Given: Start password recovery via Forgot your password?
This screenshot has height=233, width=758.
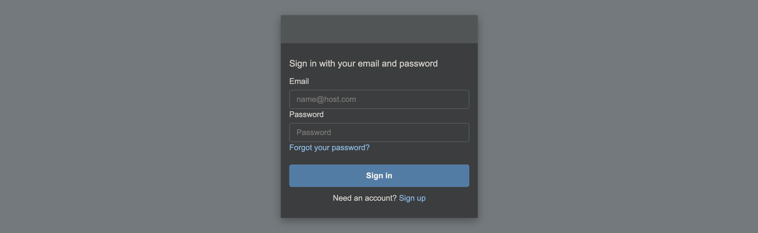Looking at the screenshot, I should pos(329,148).
